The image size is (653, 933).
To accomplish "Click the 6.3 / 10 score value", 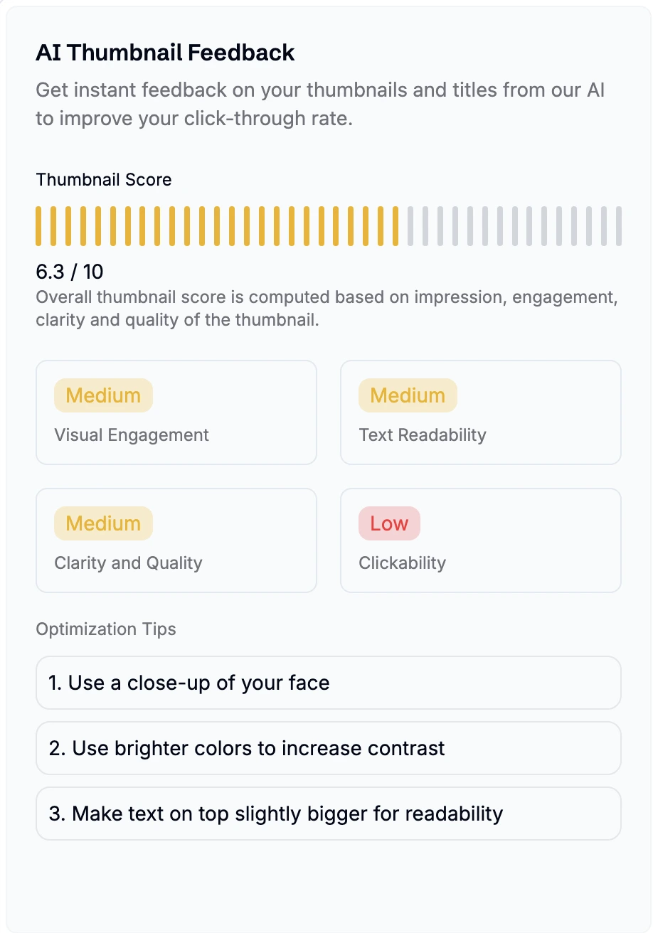I will 70,272.
